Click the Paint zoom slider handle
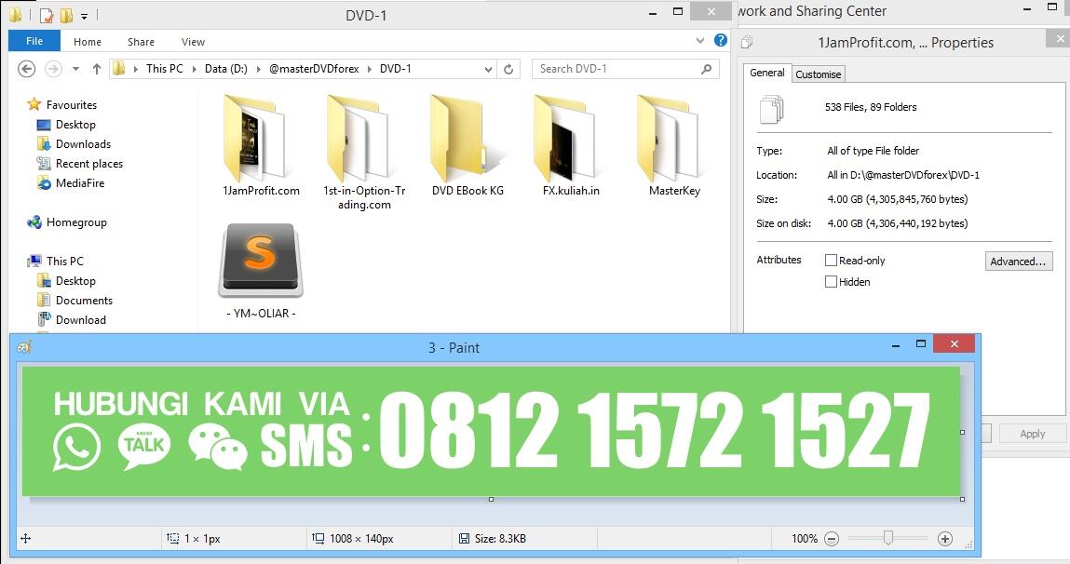This screenshot has width=1070, height=564. [887, 538]
